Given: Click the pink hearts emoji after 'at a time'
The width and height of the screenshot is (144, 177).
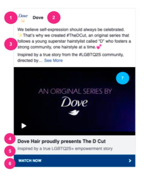Looking at the screenshot, I should coord(99,47).
